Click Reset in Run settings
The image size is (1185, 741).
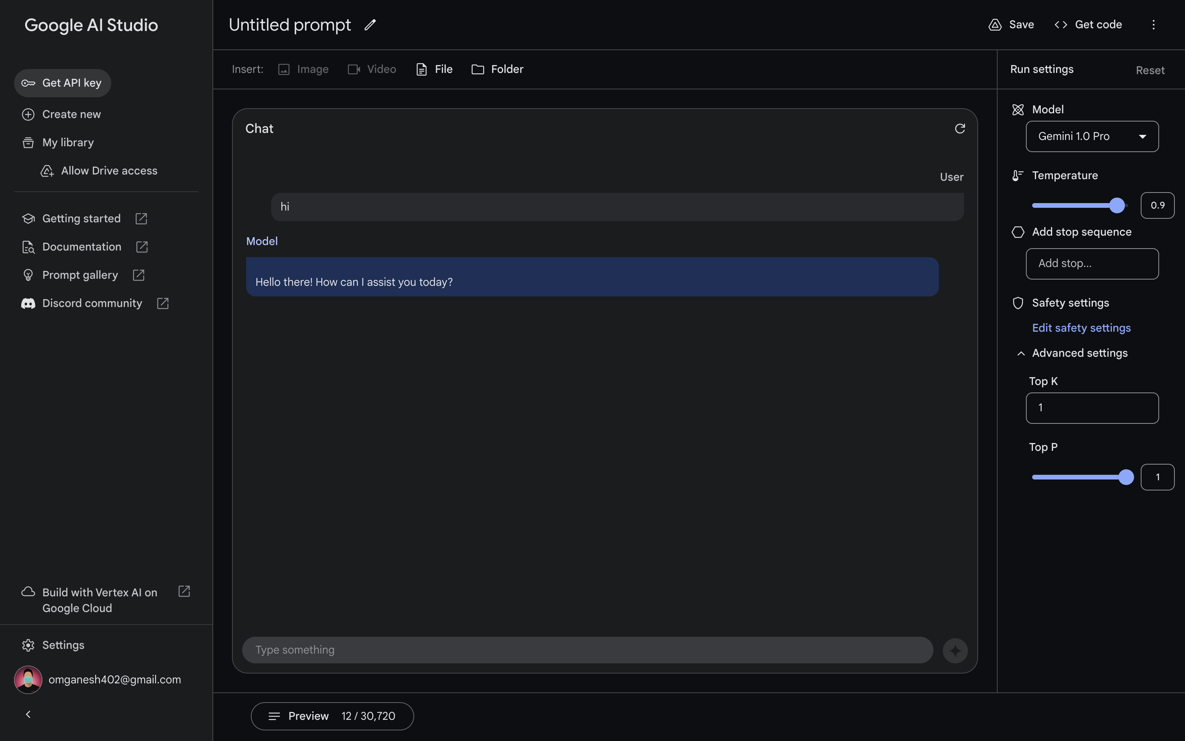1150,70
